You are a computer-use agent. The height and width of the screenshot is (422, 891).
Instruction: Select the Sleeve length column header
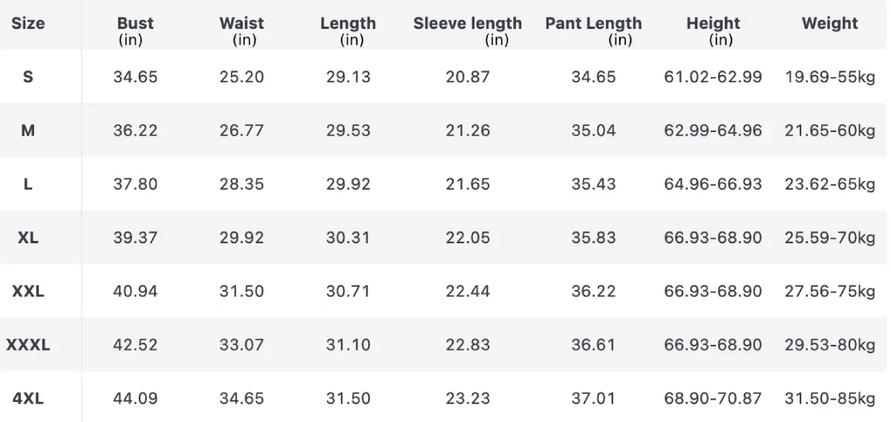(468, 31)
